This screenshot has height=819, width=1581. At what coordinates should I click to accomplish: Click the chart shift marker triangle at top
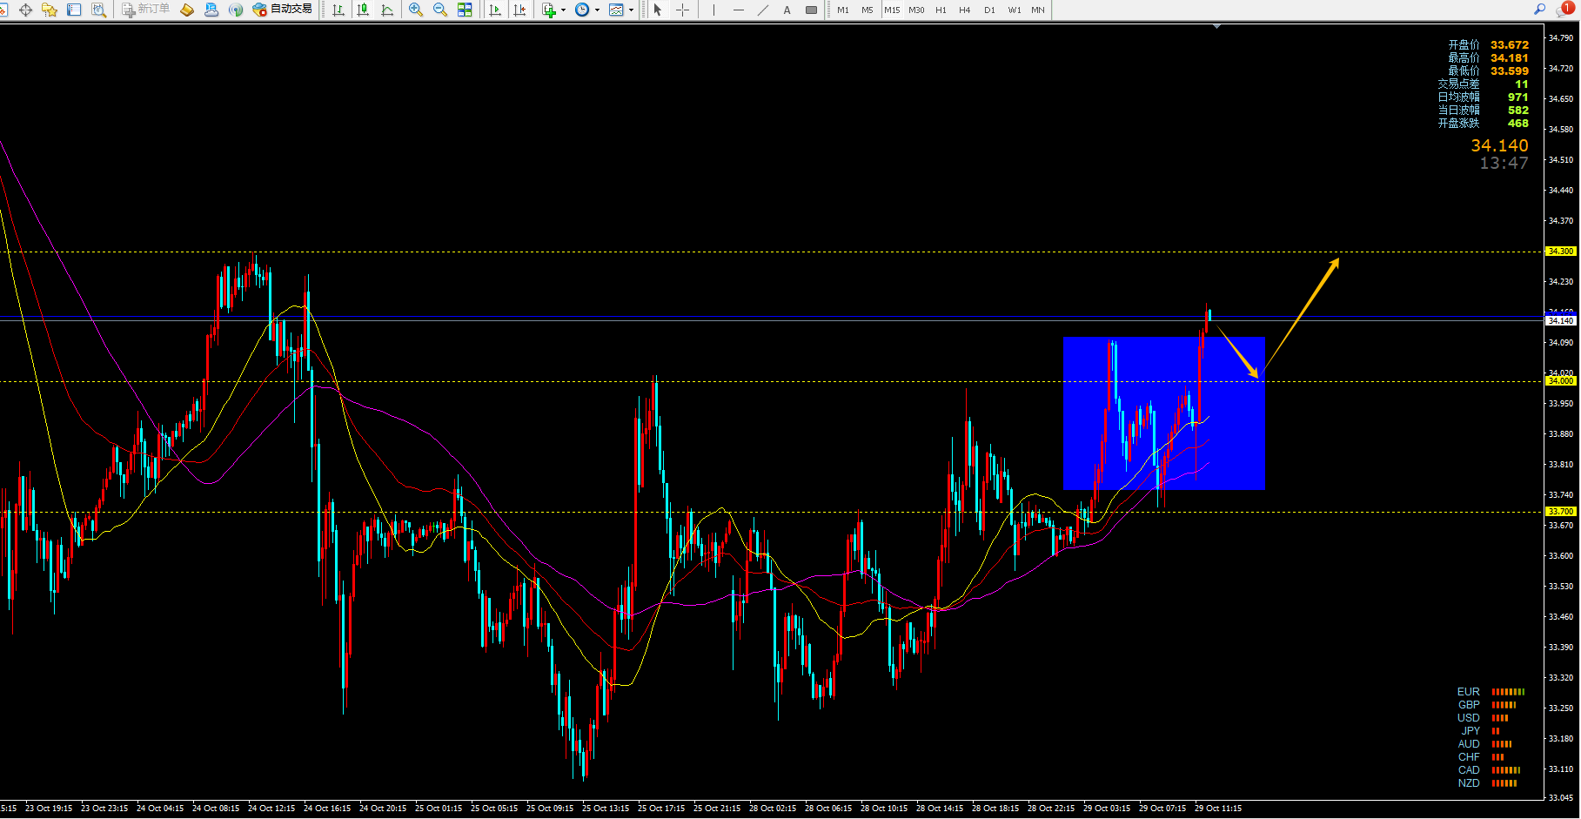tap(1216, 27)
